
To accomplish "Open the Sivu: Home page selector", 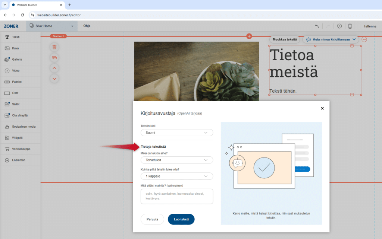I will point(51,26).
